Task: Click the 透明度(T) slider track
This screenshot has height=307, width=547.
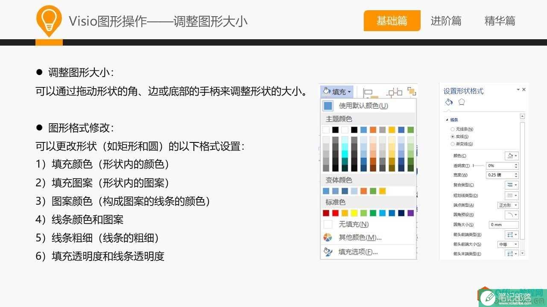Action: pyautogui.click(x=479, y=165)
